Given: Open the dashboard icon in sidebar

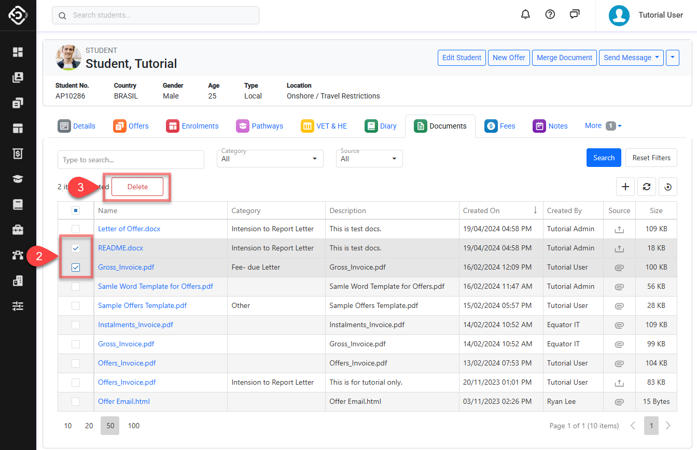Looking at the screenshot, I should [18, 52].
